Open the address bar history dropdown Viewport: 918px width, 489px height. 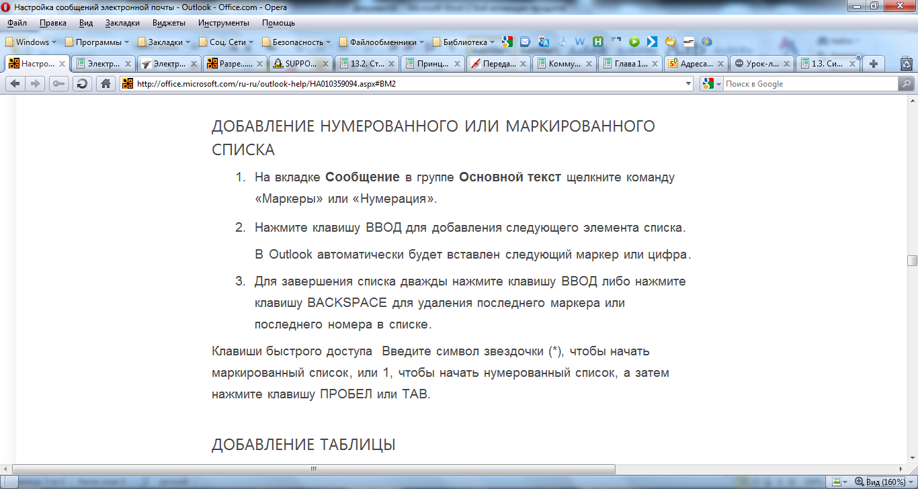pos(687,84)
